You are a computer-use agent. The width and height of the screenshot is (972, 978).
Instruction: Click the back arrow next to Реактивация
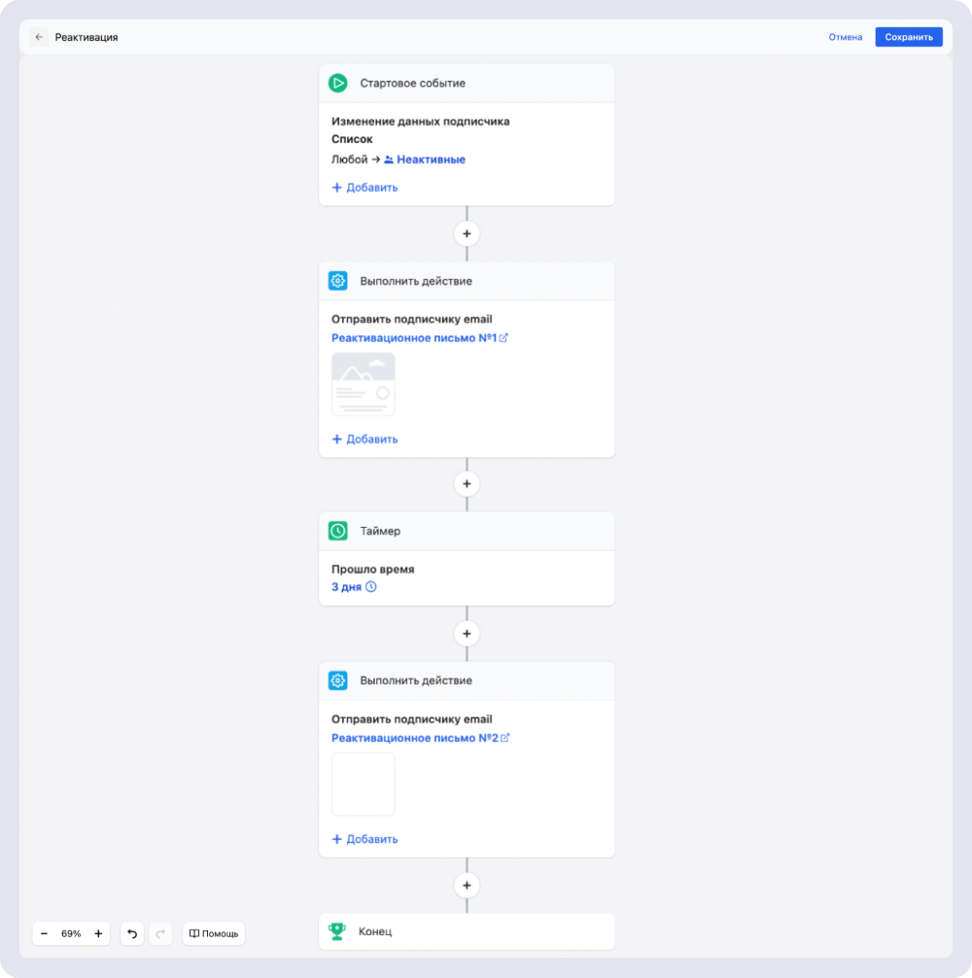point(39,37)
